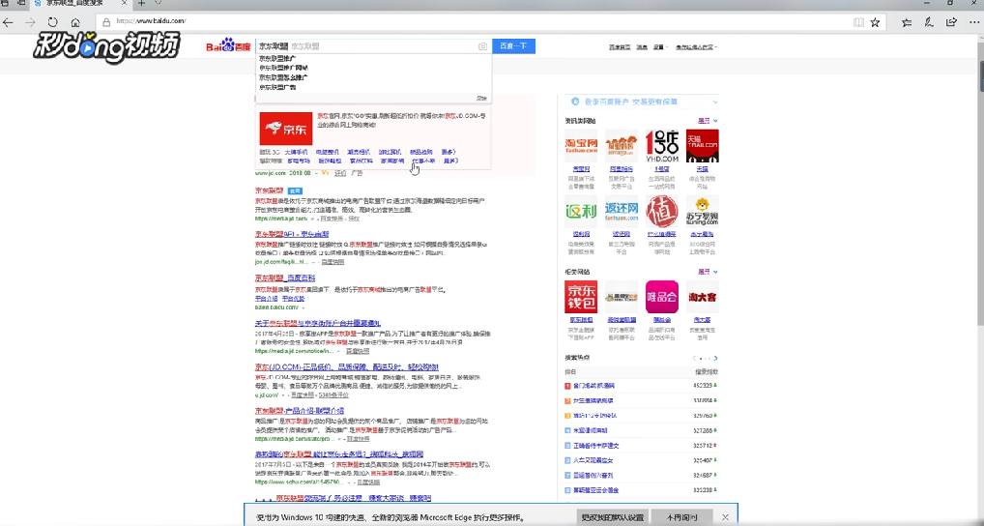Select suggestion 京东联盟广告

(x=277, y=87)
